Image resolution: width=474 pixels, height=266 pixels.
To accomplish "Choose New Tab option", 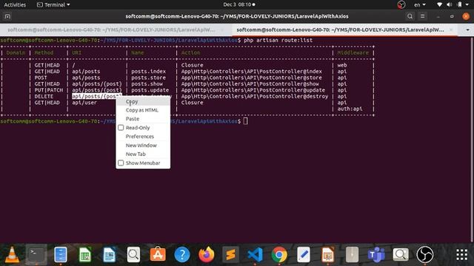I will click(143, 154).
